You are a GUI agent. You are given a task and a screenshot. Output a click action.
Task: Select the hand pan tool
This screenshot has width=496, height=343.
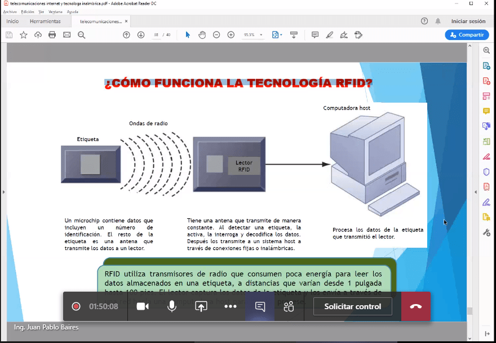point(202,35)
